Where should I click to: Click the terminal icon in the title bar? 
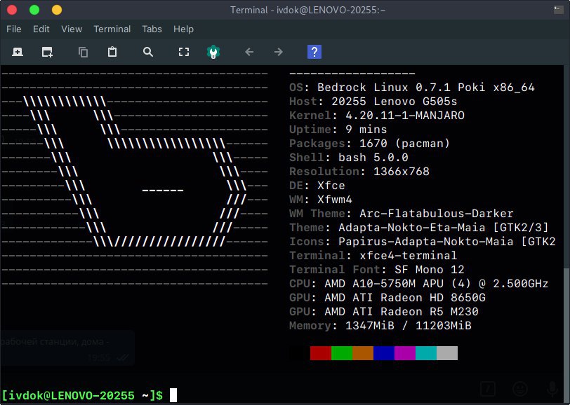coord(558,10)
